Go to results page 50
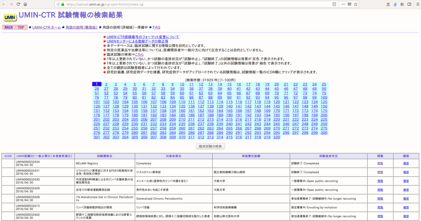Image resolution: width=421 pixels, height=221 pixels. click(324, 89)
